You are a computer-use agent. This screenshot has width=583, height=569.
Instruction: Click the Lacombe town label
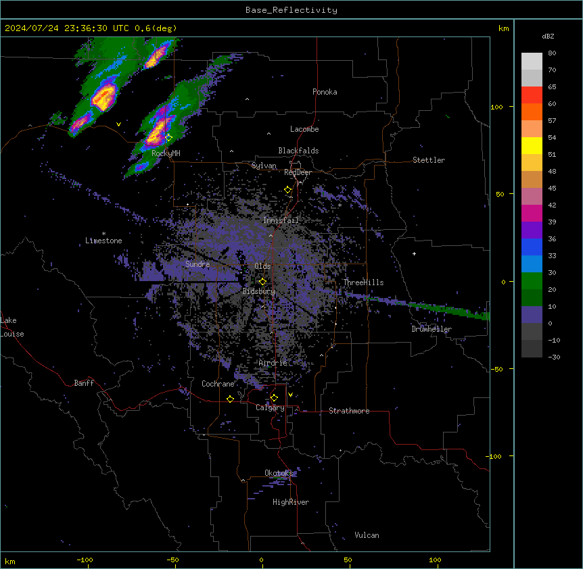(x=304, y=129)
